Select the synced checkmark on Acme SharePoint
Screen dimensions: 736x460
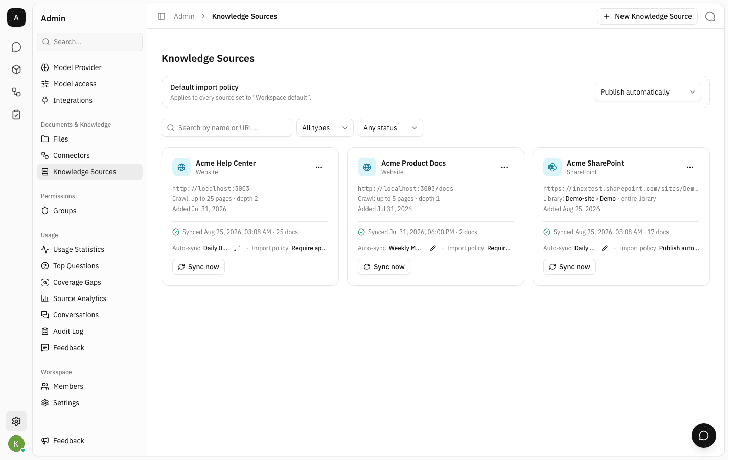point(547,232)
